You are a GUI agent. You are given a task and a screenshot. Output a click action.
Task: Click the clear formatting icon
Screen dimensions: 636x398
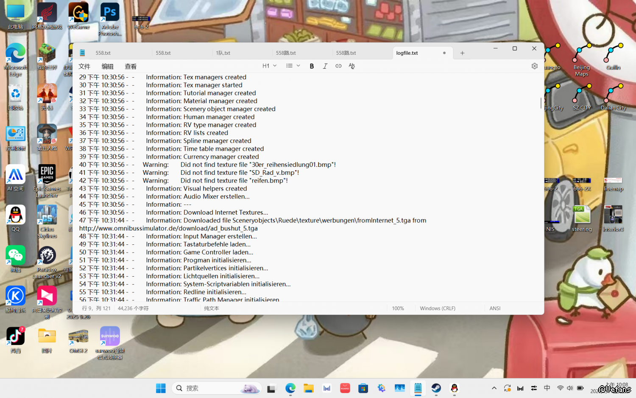(x=351, y=66)
